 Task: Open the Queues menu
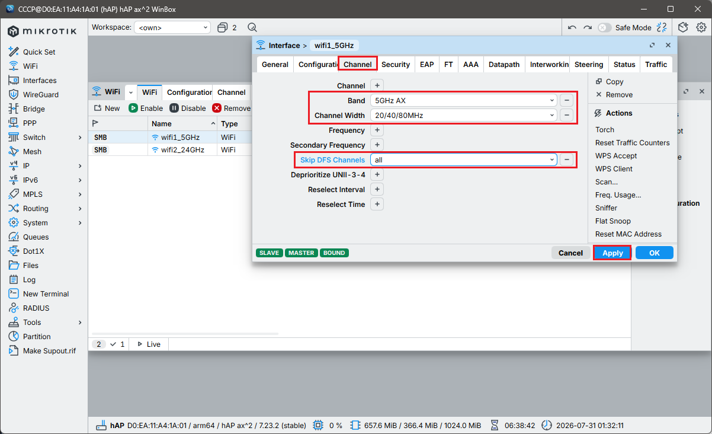point(36,237)
